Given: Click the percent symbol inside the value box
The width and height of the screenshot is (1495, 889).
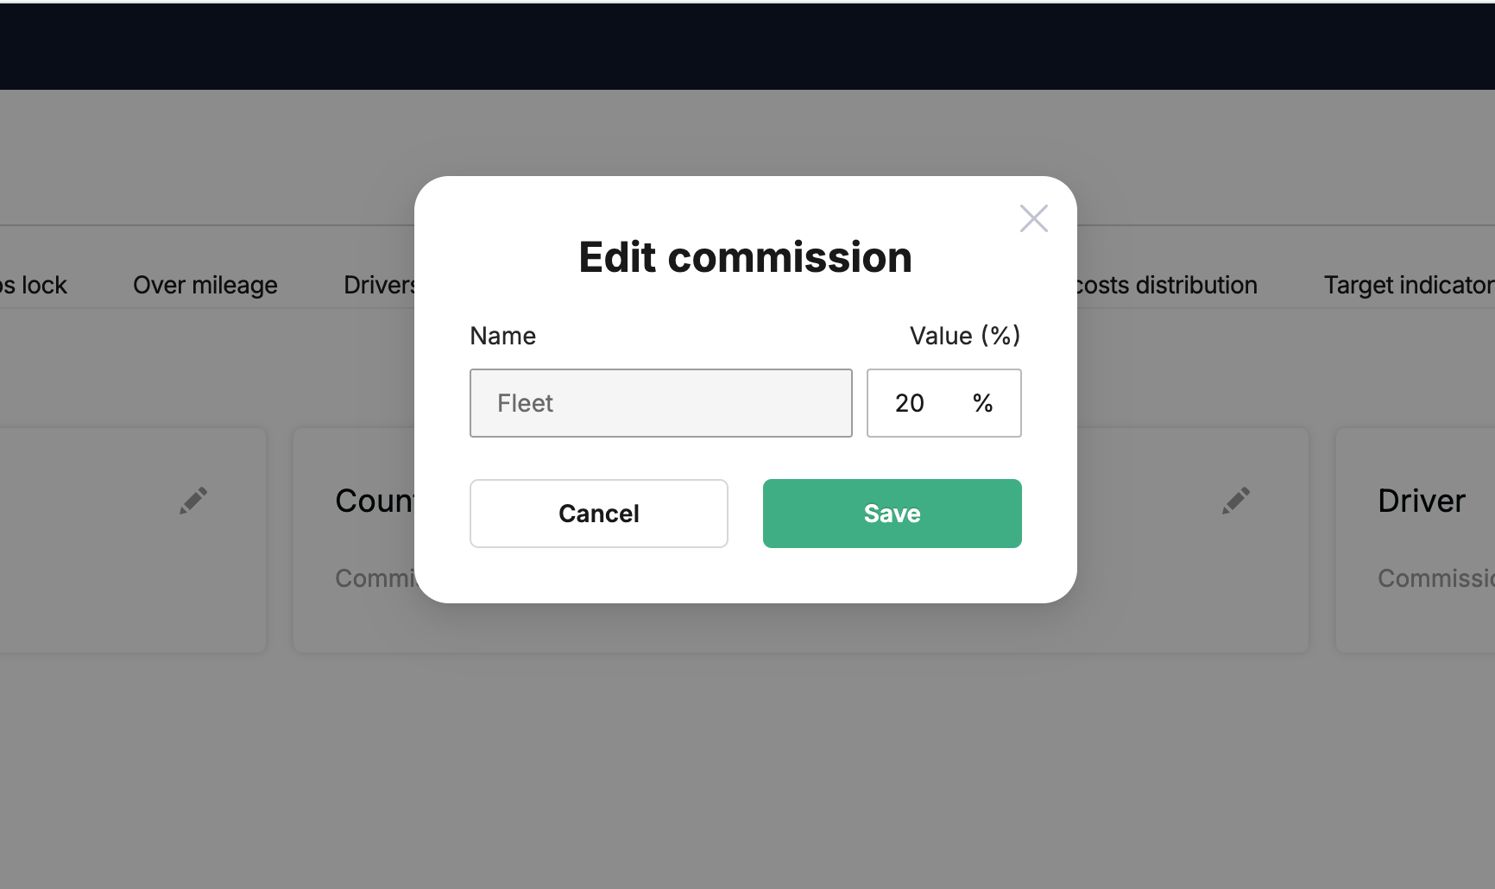Looking at the screenshot, I should tap(982, 403).
